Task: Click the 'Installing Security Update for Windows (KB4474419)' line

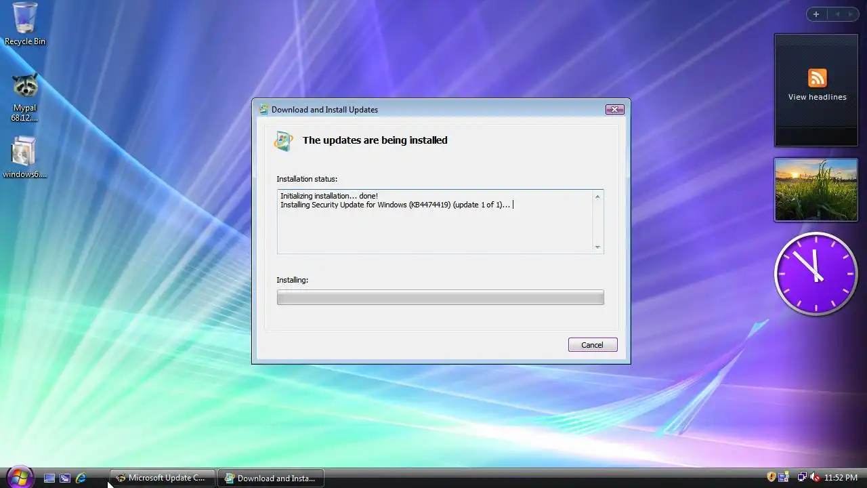Action: (x=395, y=205)
